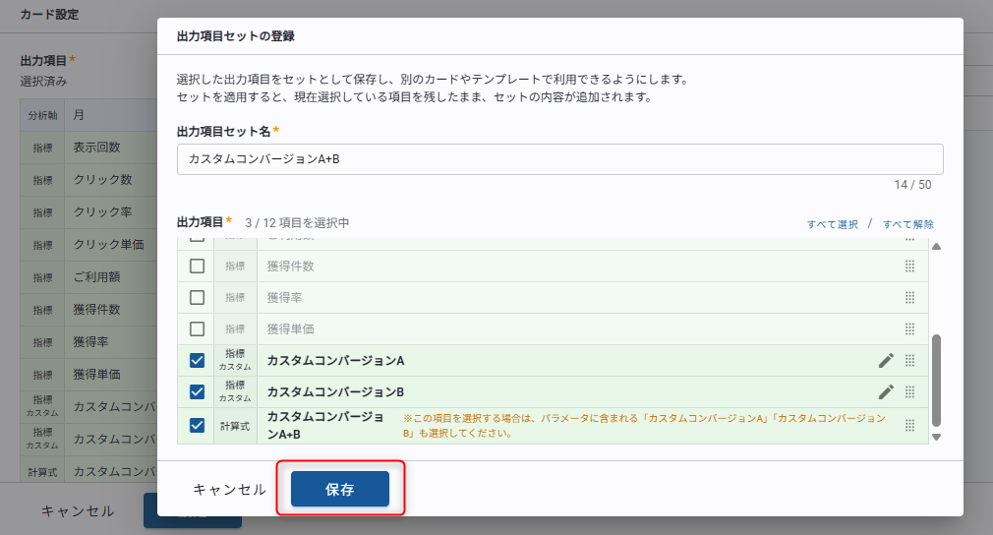Click the すべて解除 link

click(908, 224)
